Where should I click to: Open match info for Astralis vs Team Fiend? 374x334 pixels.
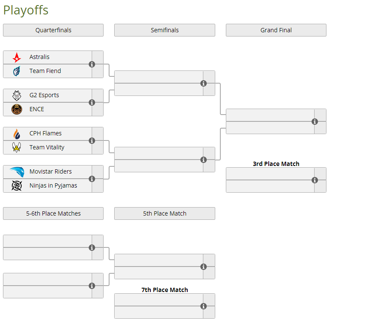92,64
